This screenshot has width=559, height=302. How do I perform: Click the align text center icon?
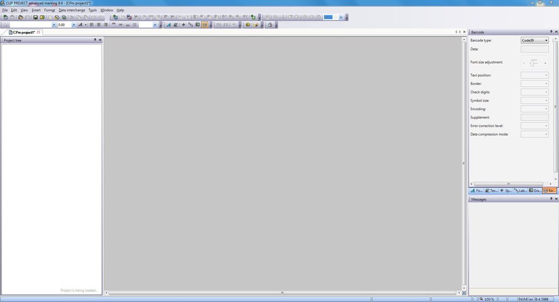point(98,25)
